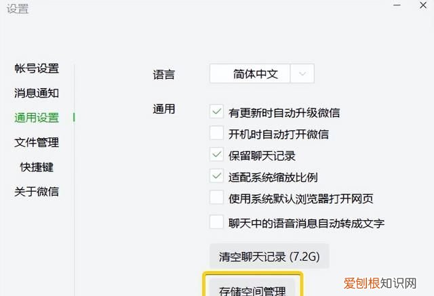Open 存储空间管理
Viewport: 434px width, 296px height.
coord(252,287)
